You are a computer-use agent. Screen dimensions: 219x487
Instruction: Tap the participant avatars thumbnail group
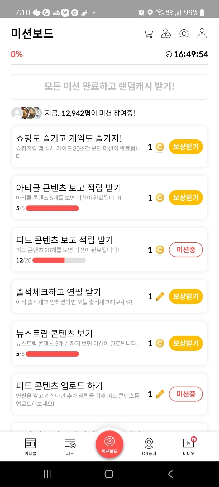(x=26, y=113)
